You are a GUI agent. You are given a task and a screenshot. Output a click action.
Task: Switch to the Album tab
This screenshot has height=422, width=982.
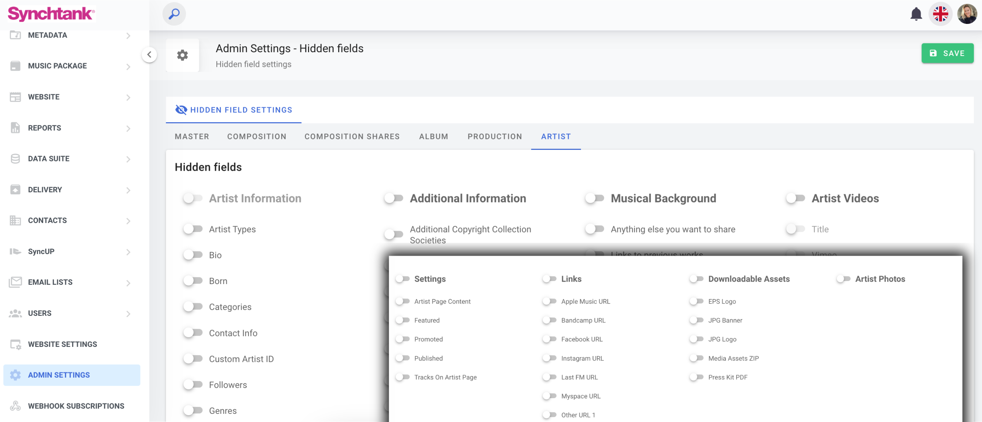pos(434,136)
